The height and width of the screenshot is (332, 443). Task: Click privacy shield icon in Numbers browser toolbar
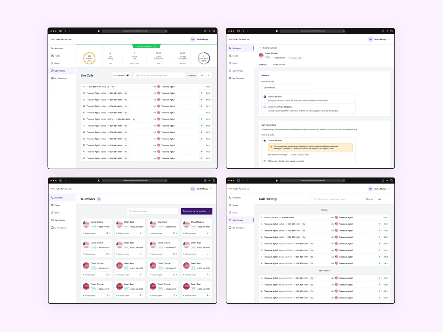99,181
